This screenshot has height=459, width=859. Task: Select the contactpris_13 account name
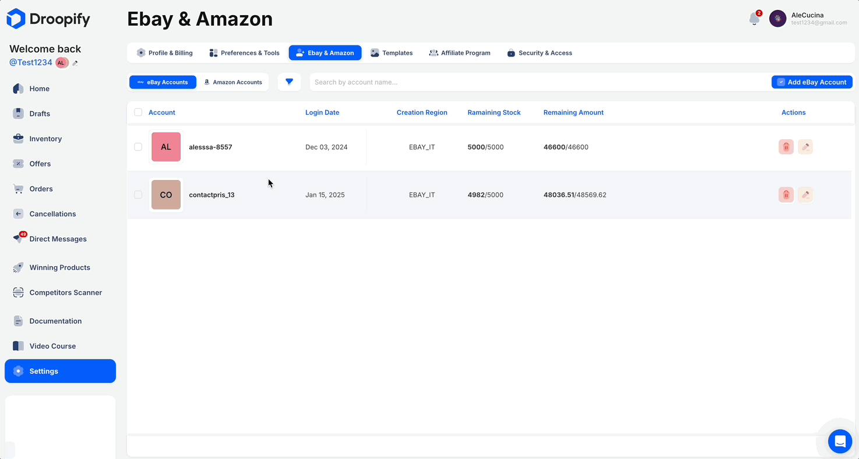click(212, 195)
